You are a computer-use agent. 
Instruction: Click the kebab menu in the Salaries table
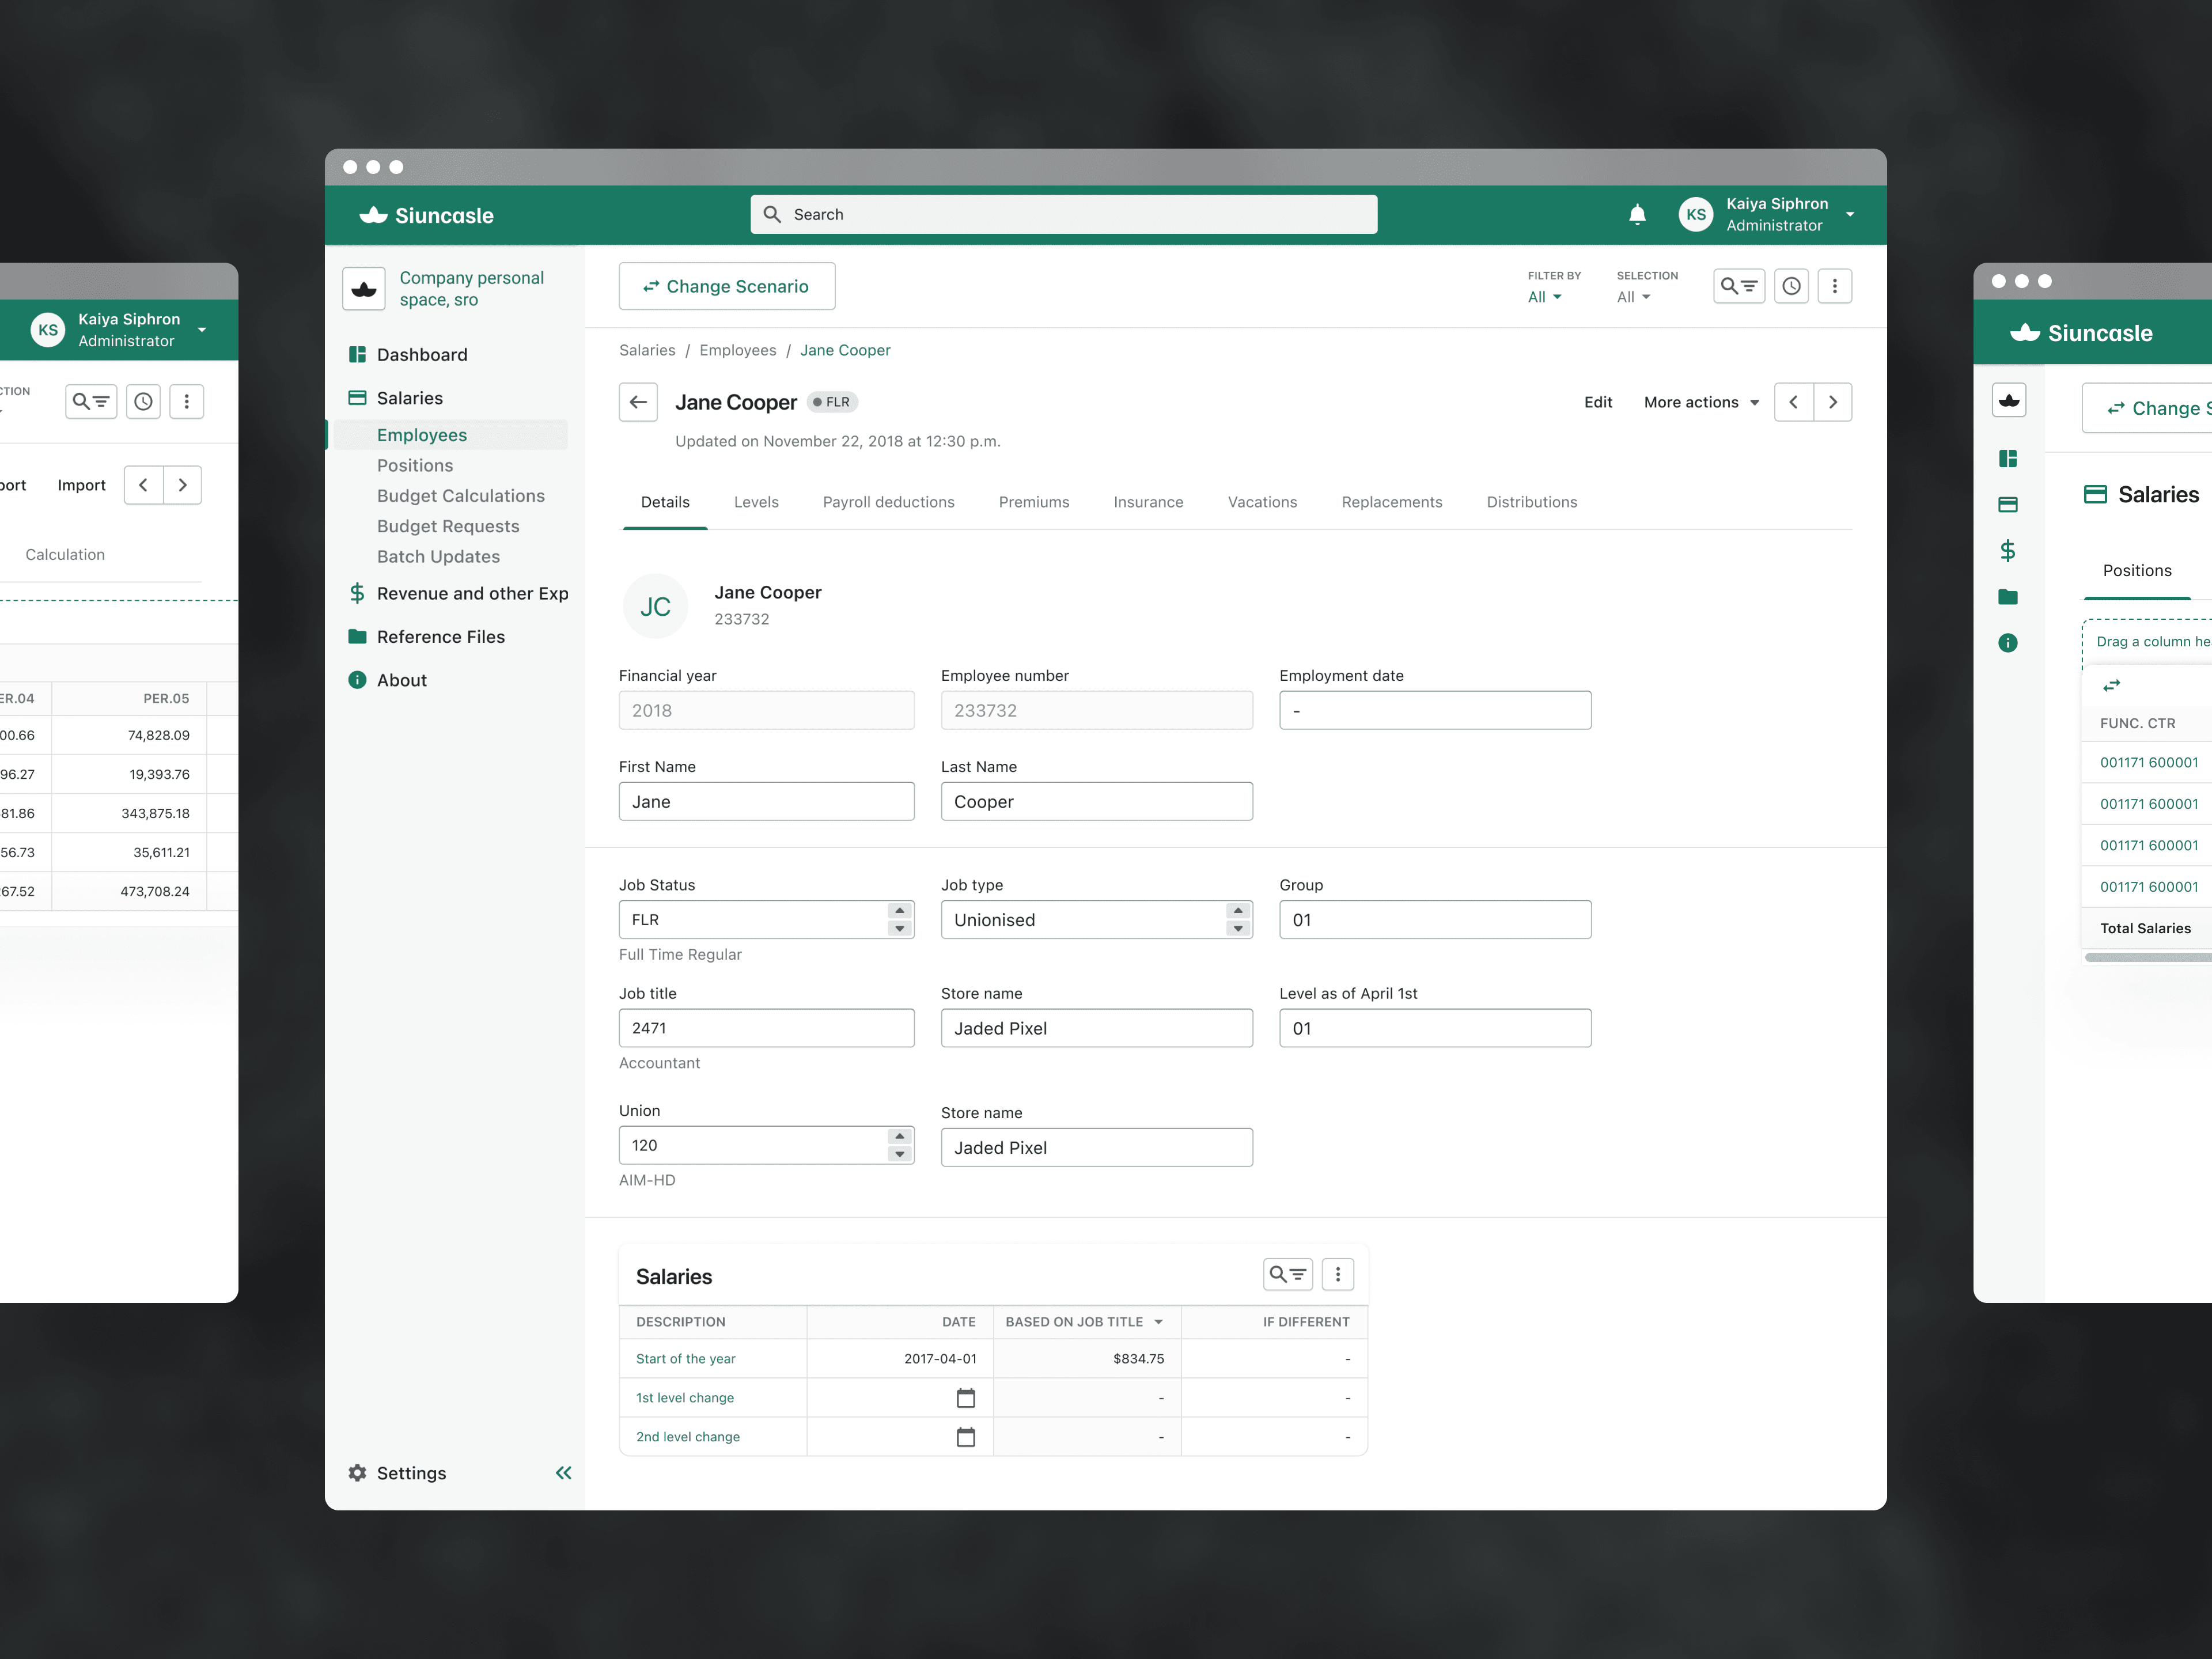click(x=1338, y=1274)
